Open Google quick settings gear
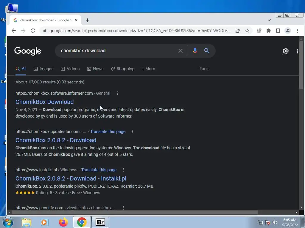 click(285, 51)
